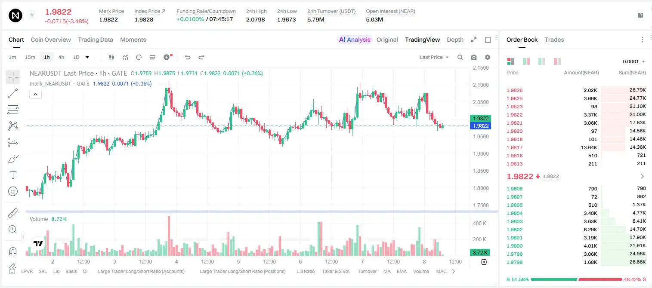Change order book precision 0.0001
The width and height of the screenshot is (652, 288).
tap(634, 61)
